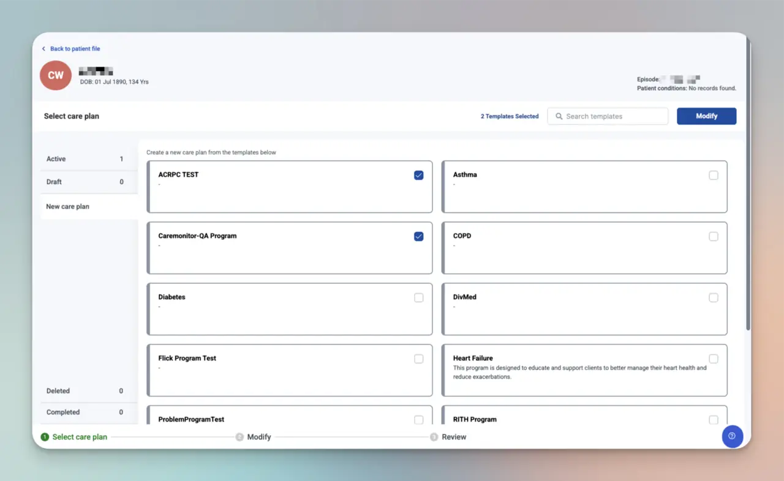Viewport: 784px width, 481px height.
Task: Select the New care plan tab
Action: pos(89,207)
